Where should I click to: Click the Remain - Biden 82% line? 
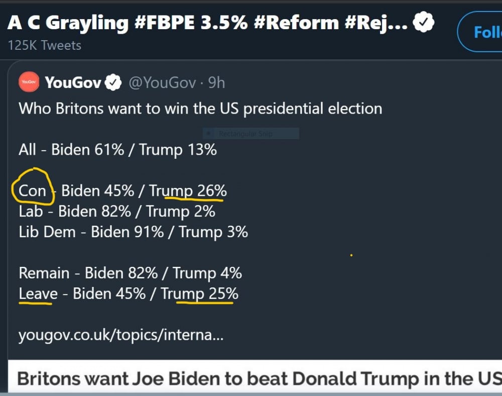pyautogui.click(x=131, y=273)
